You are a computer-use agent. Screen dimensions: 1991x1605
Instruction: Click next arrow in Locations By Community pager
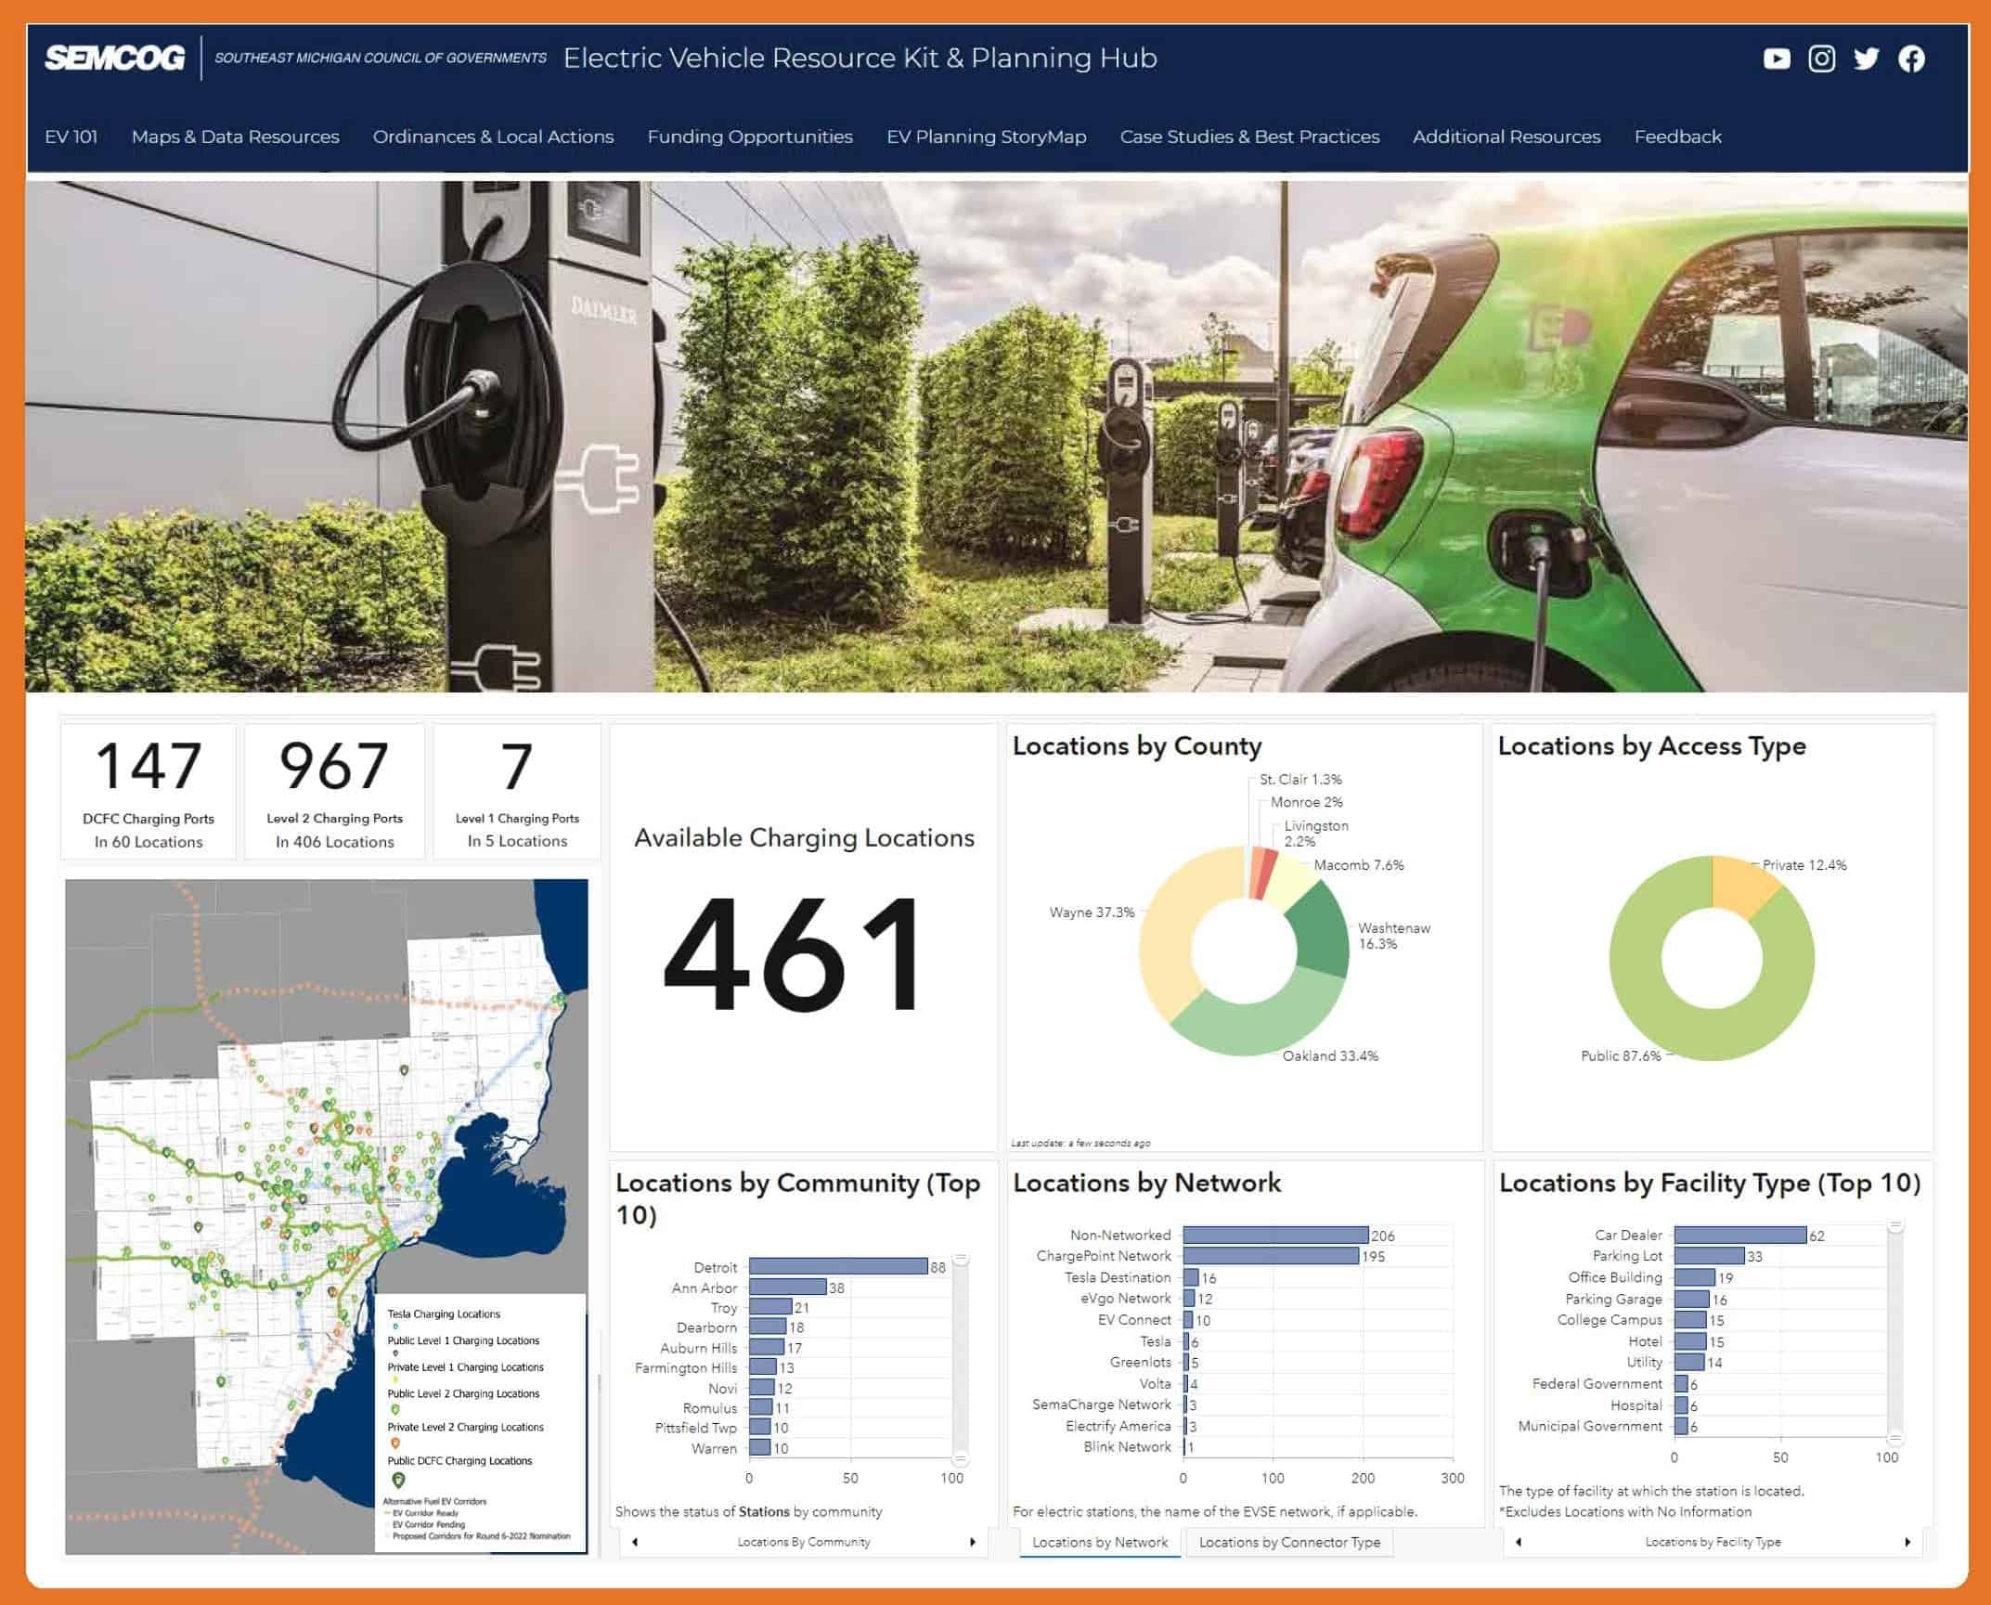972,1542
